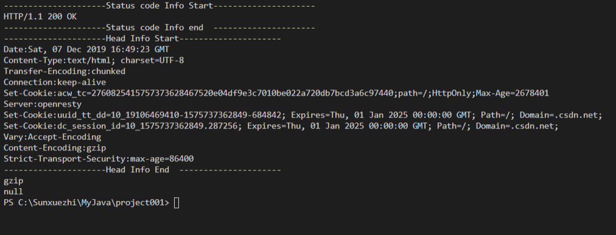Image resolution: width=616 pixels, height=235 pixels.
Task: Click the Set-Cookie:uuid_tt_dd cookie line
Action: 303,115
